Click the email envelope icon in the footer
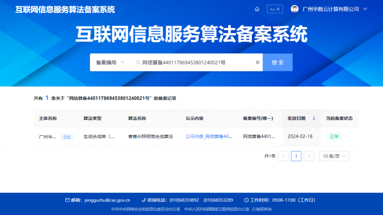The height and width of the screenshot is (215, 383). pos(68,200)
